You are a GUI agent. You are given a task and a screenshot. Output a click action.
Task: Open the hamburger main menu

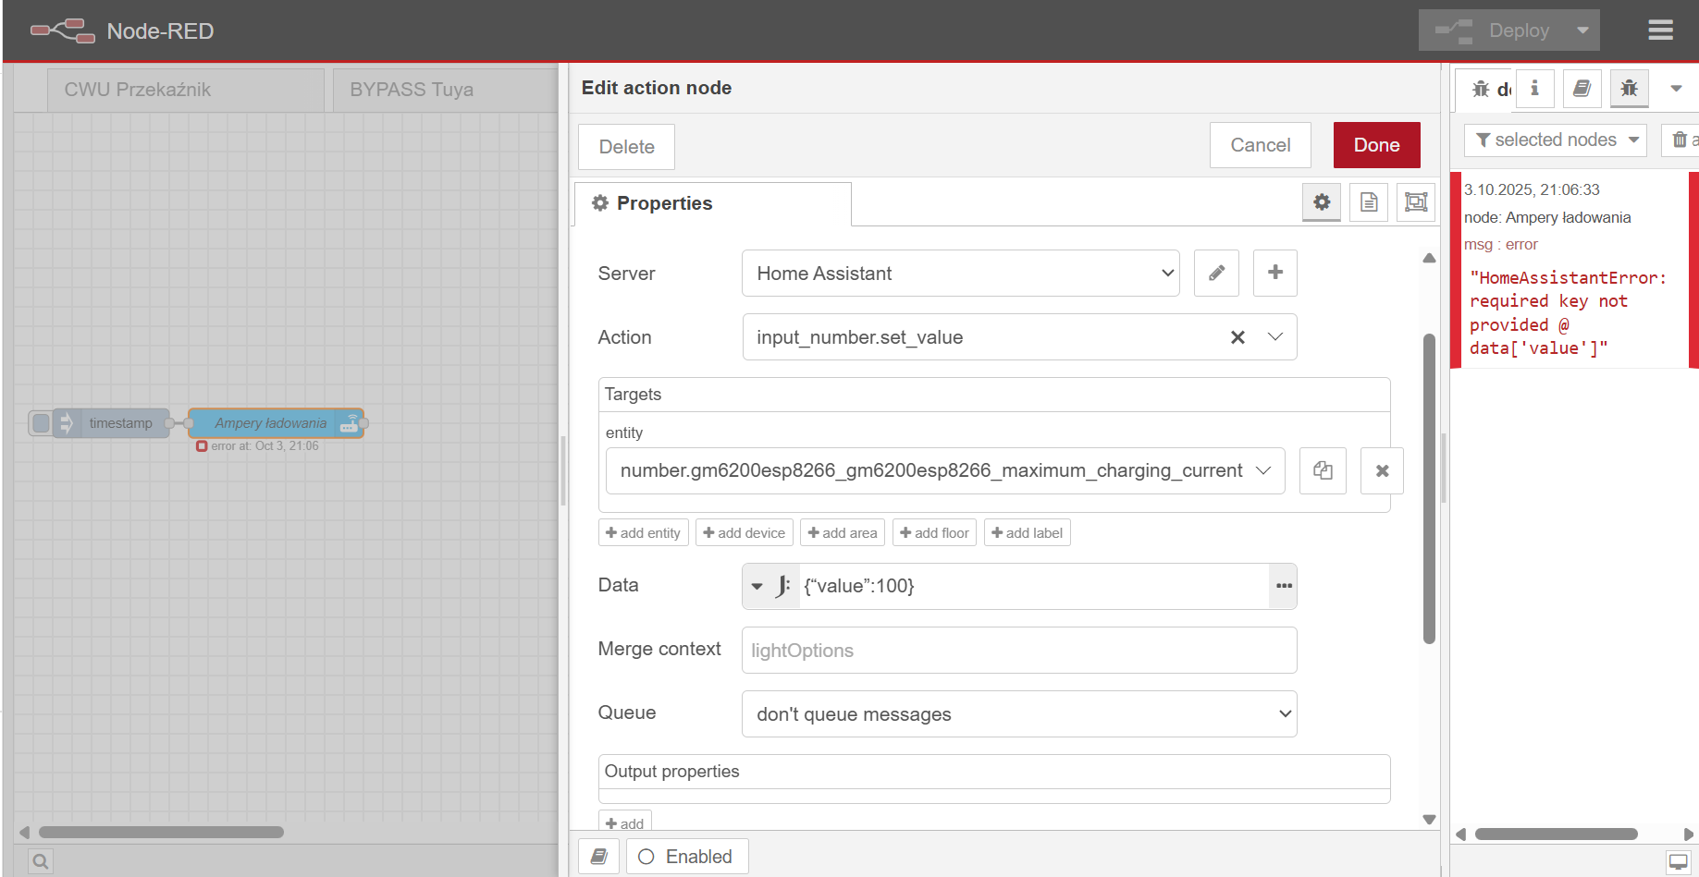coord(1660,30)
